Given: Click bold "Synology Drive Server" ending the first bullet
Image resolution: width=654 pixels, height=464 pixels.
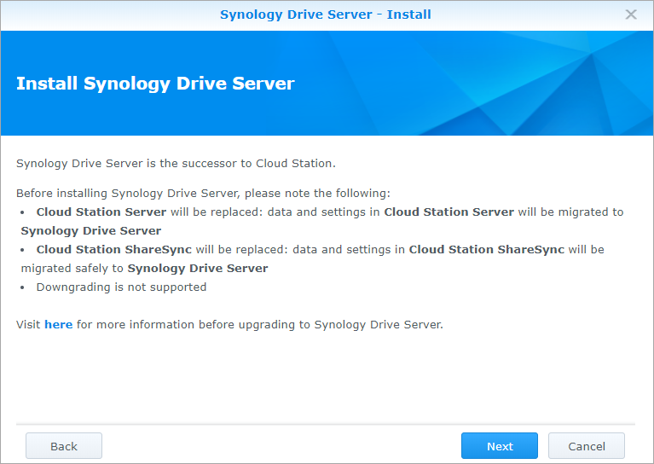Looking at the screenshot, I should coord(91,231).
